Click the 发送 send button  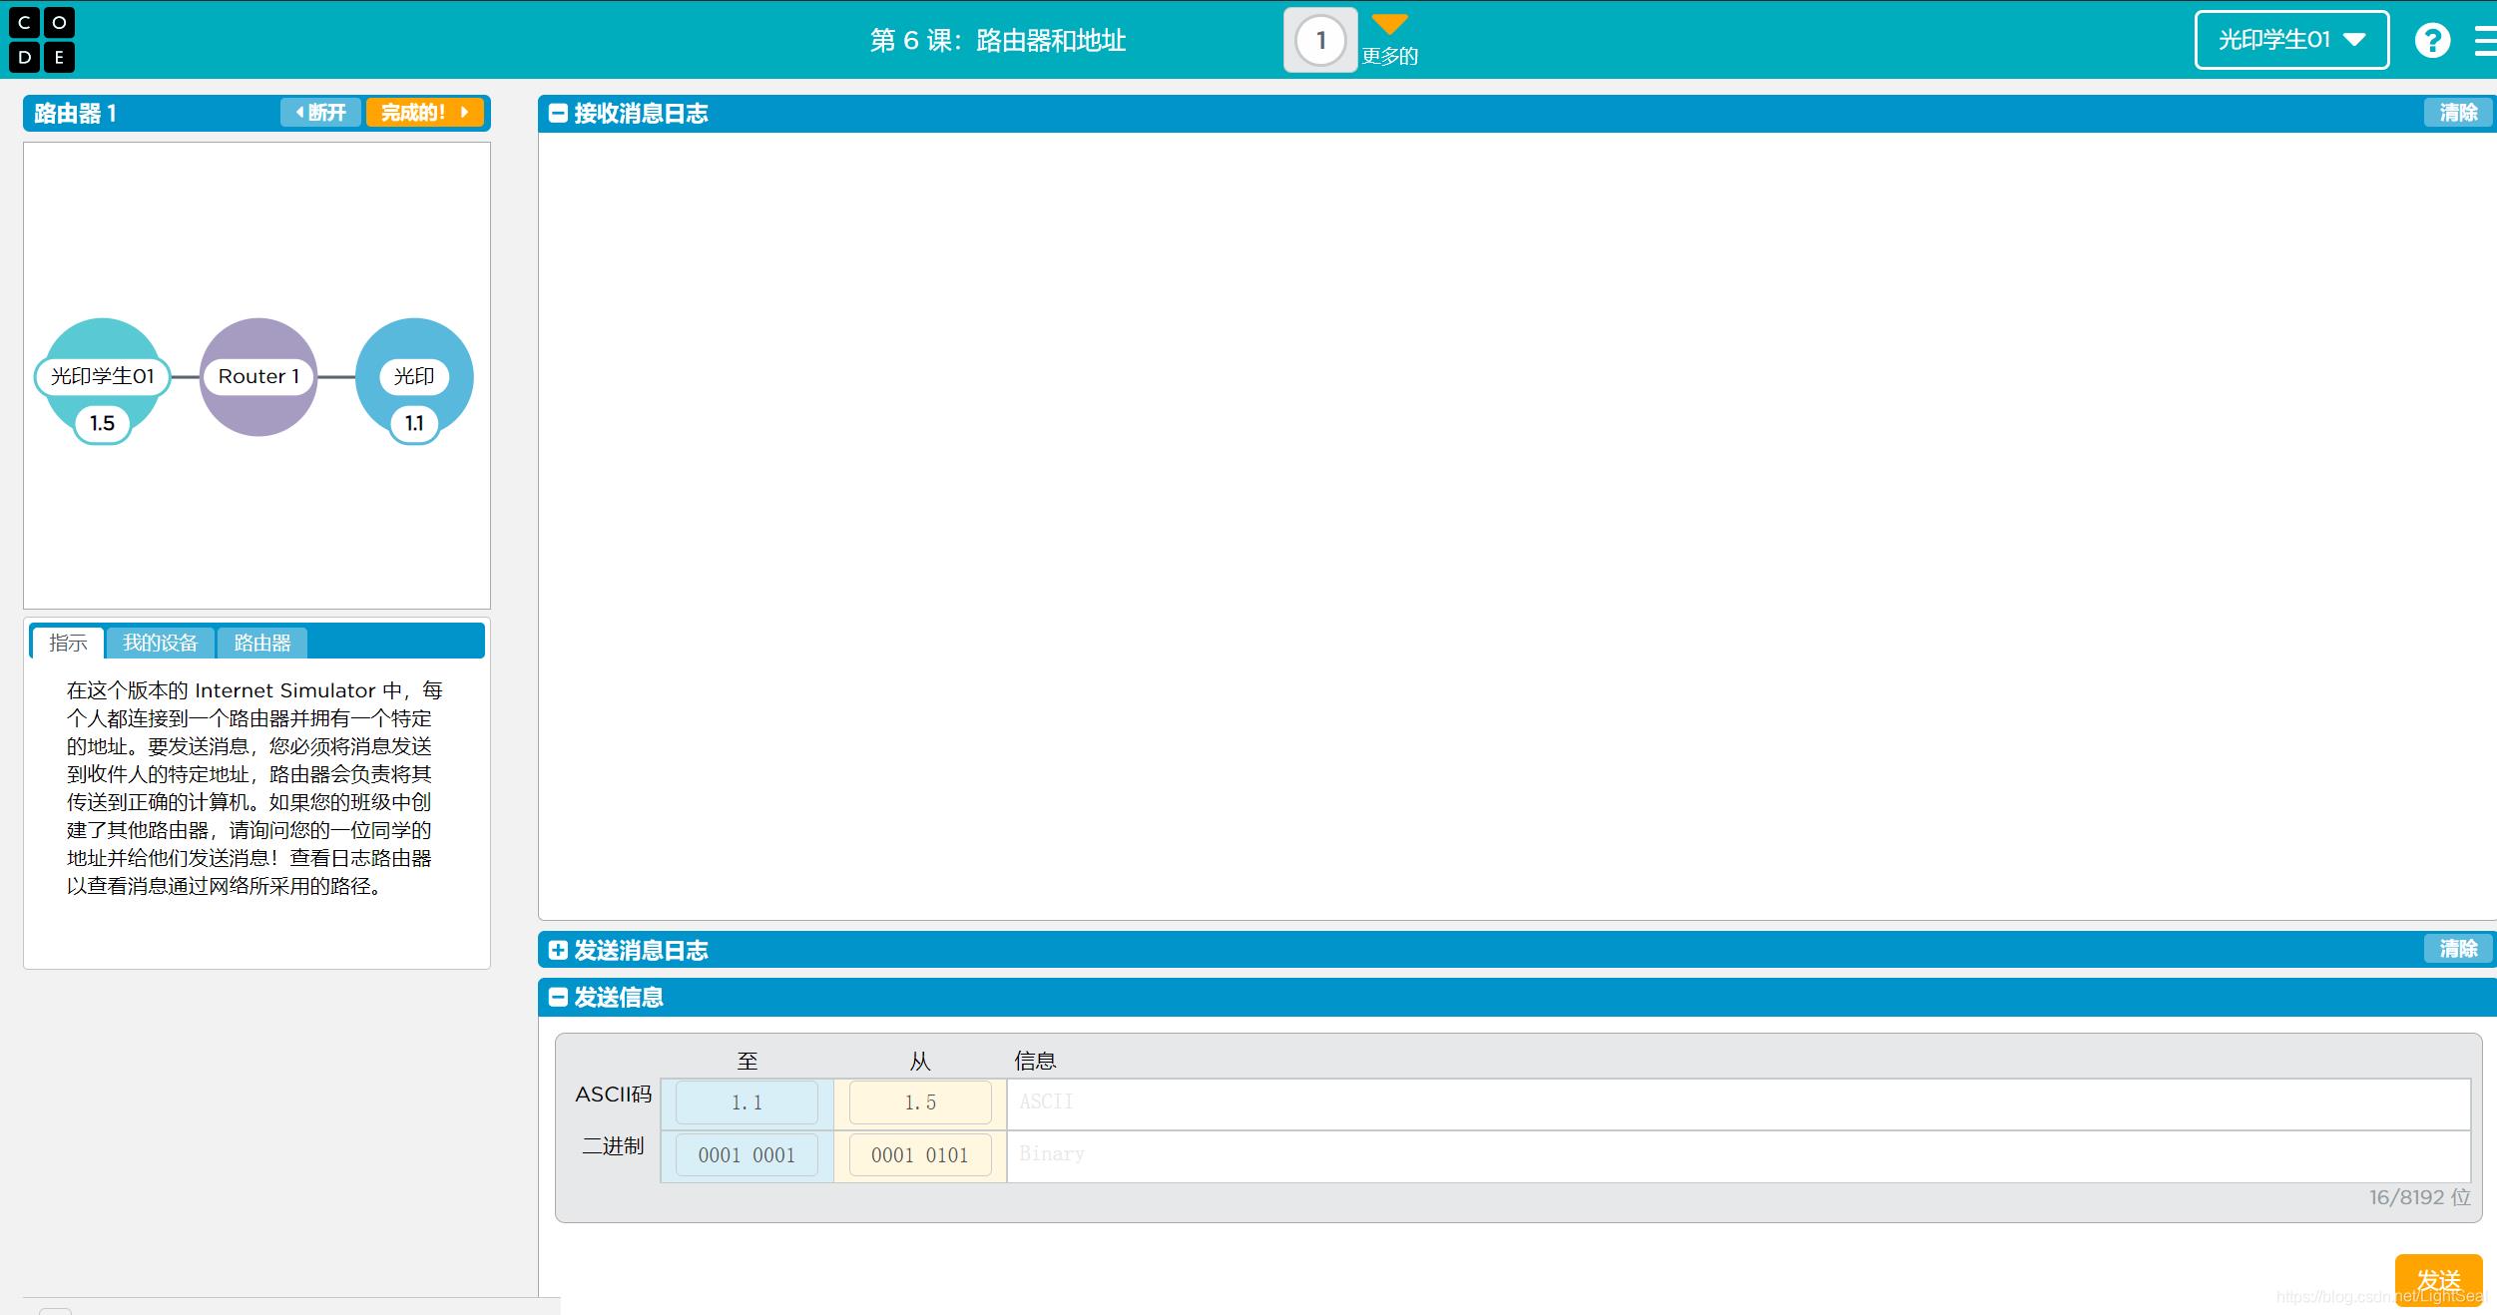tap(2438, 1280)
